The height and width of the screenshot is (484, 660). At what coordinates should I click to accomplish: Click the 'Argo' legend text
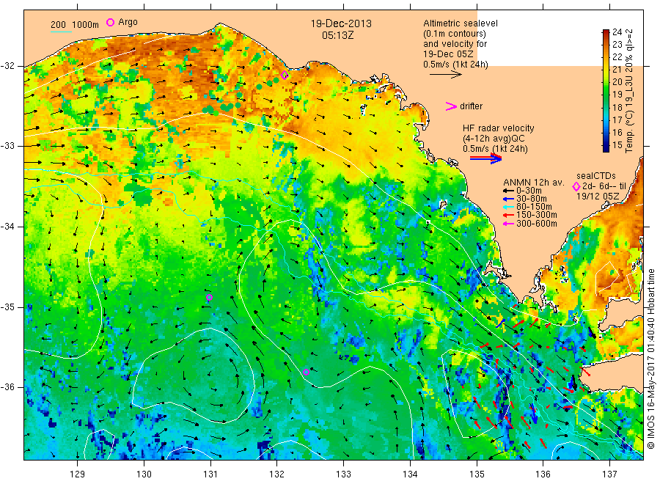(x=128, y=22)
